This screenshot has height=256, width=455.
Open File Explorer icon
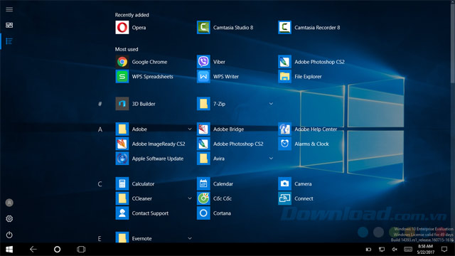click(x=284, y=77)
